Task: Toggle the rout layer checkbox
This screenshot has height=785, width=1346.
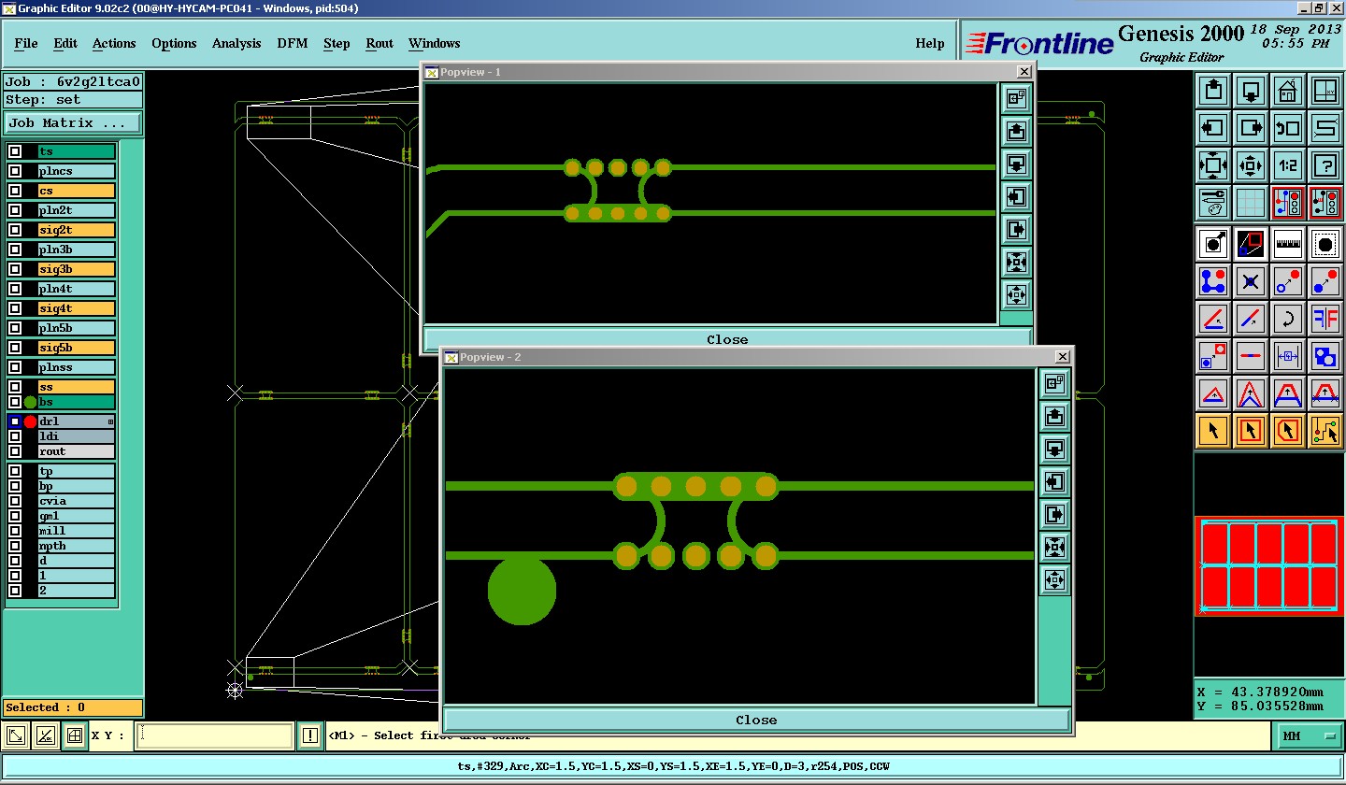Action: 15,451
